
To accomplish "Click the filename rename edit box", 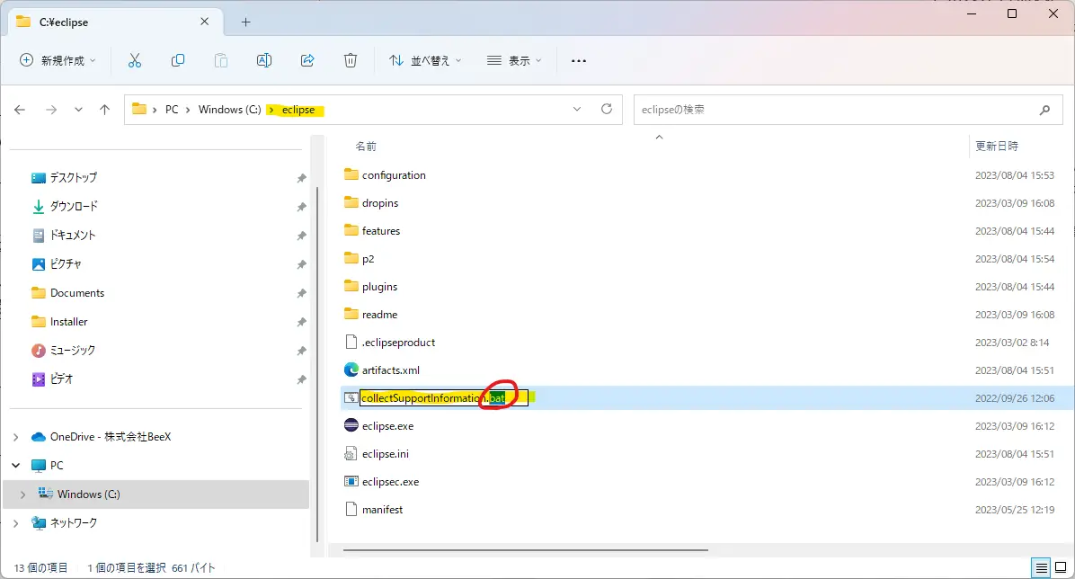I will pyautogui.click(x=444, y=398).
